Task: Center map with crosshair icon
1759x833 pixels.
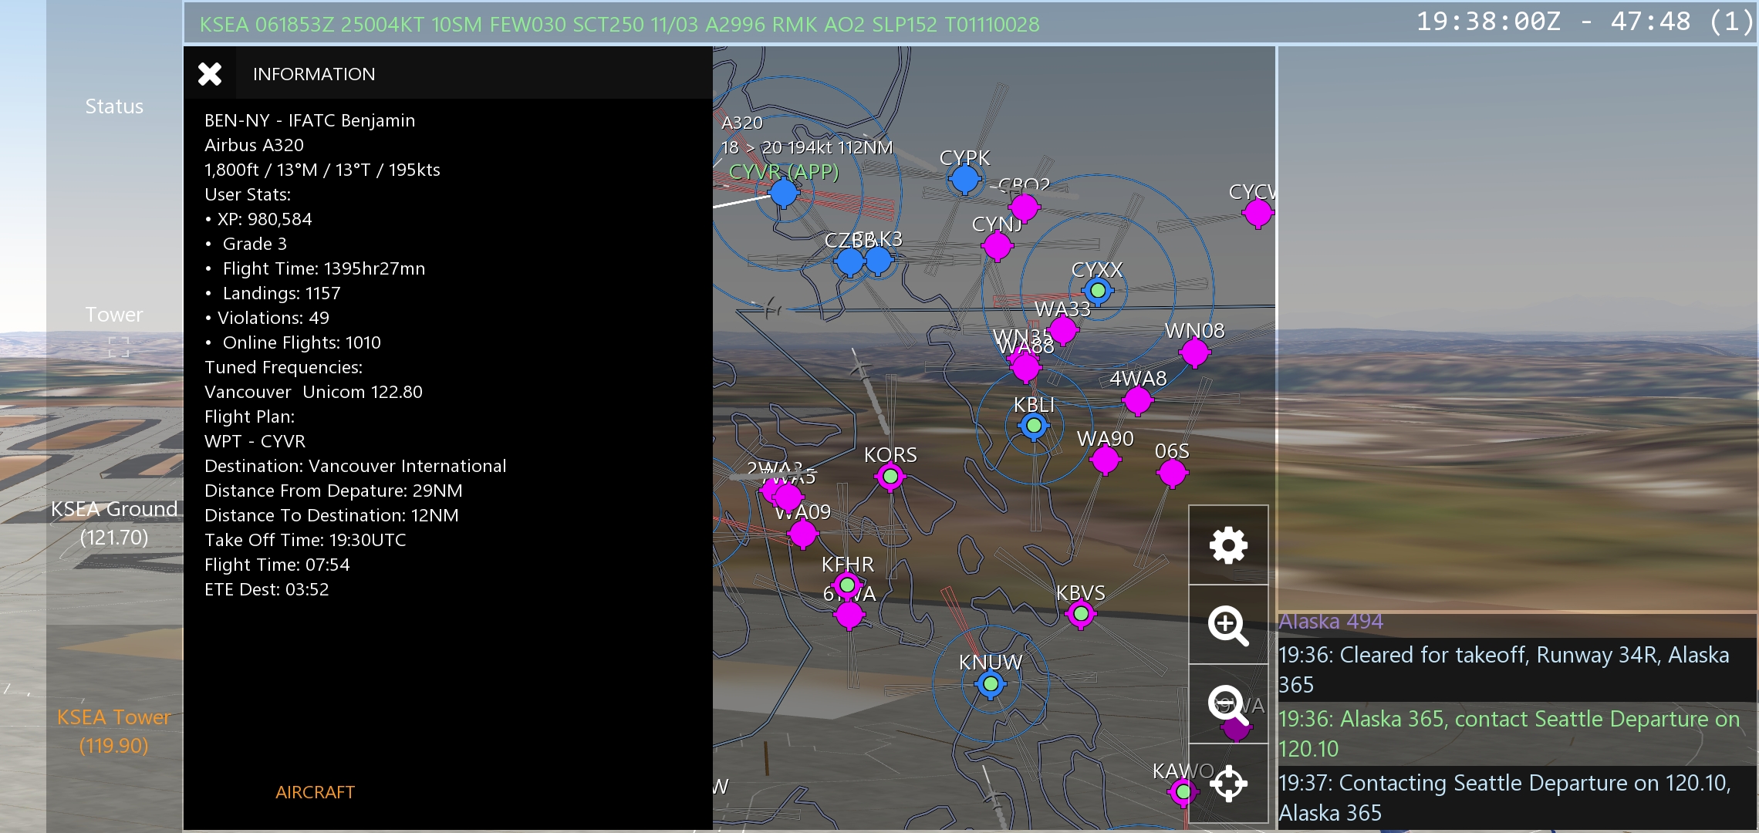Action: [1228, 784]
